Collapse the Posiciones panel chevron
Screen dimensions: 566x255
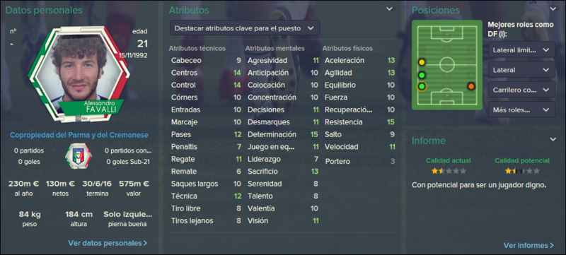553,9
